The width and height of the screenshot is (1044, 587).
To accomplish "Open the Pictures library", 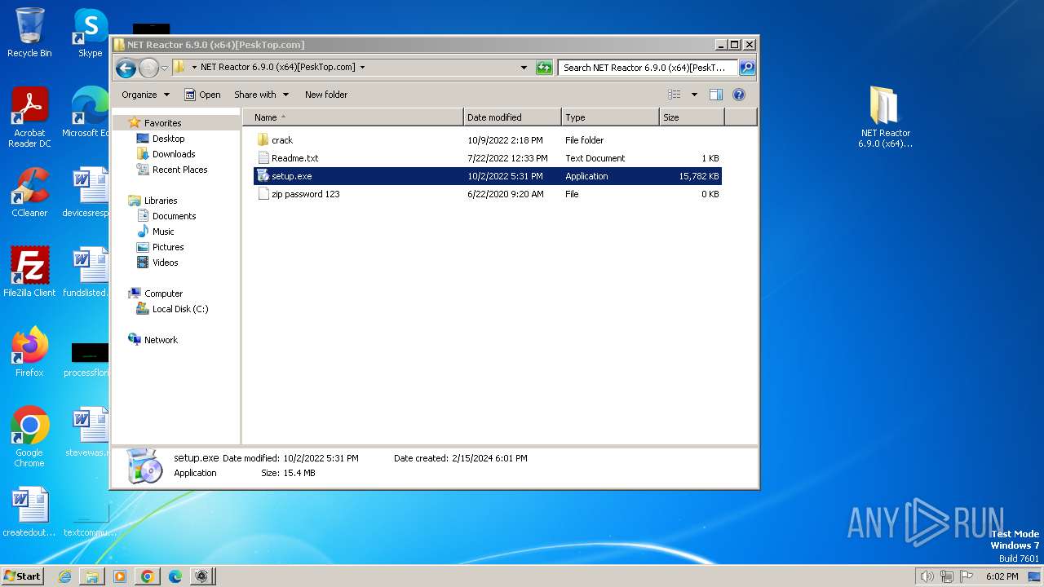I will (x=168, y=247).
